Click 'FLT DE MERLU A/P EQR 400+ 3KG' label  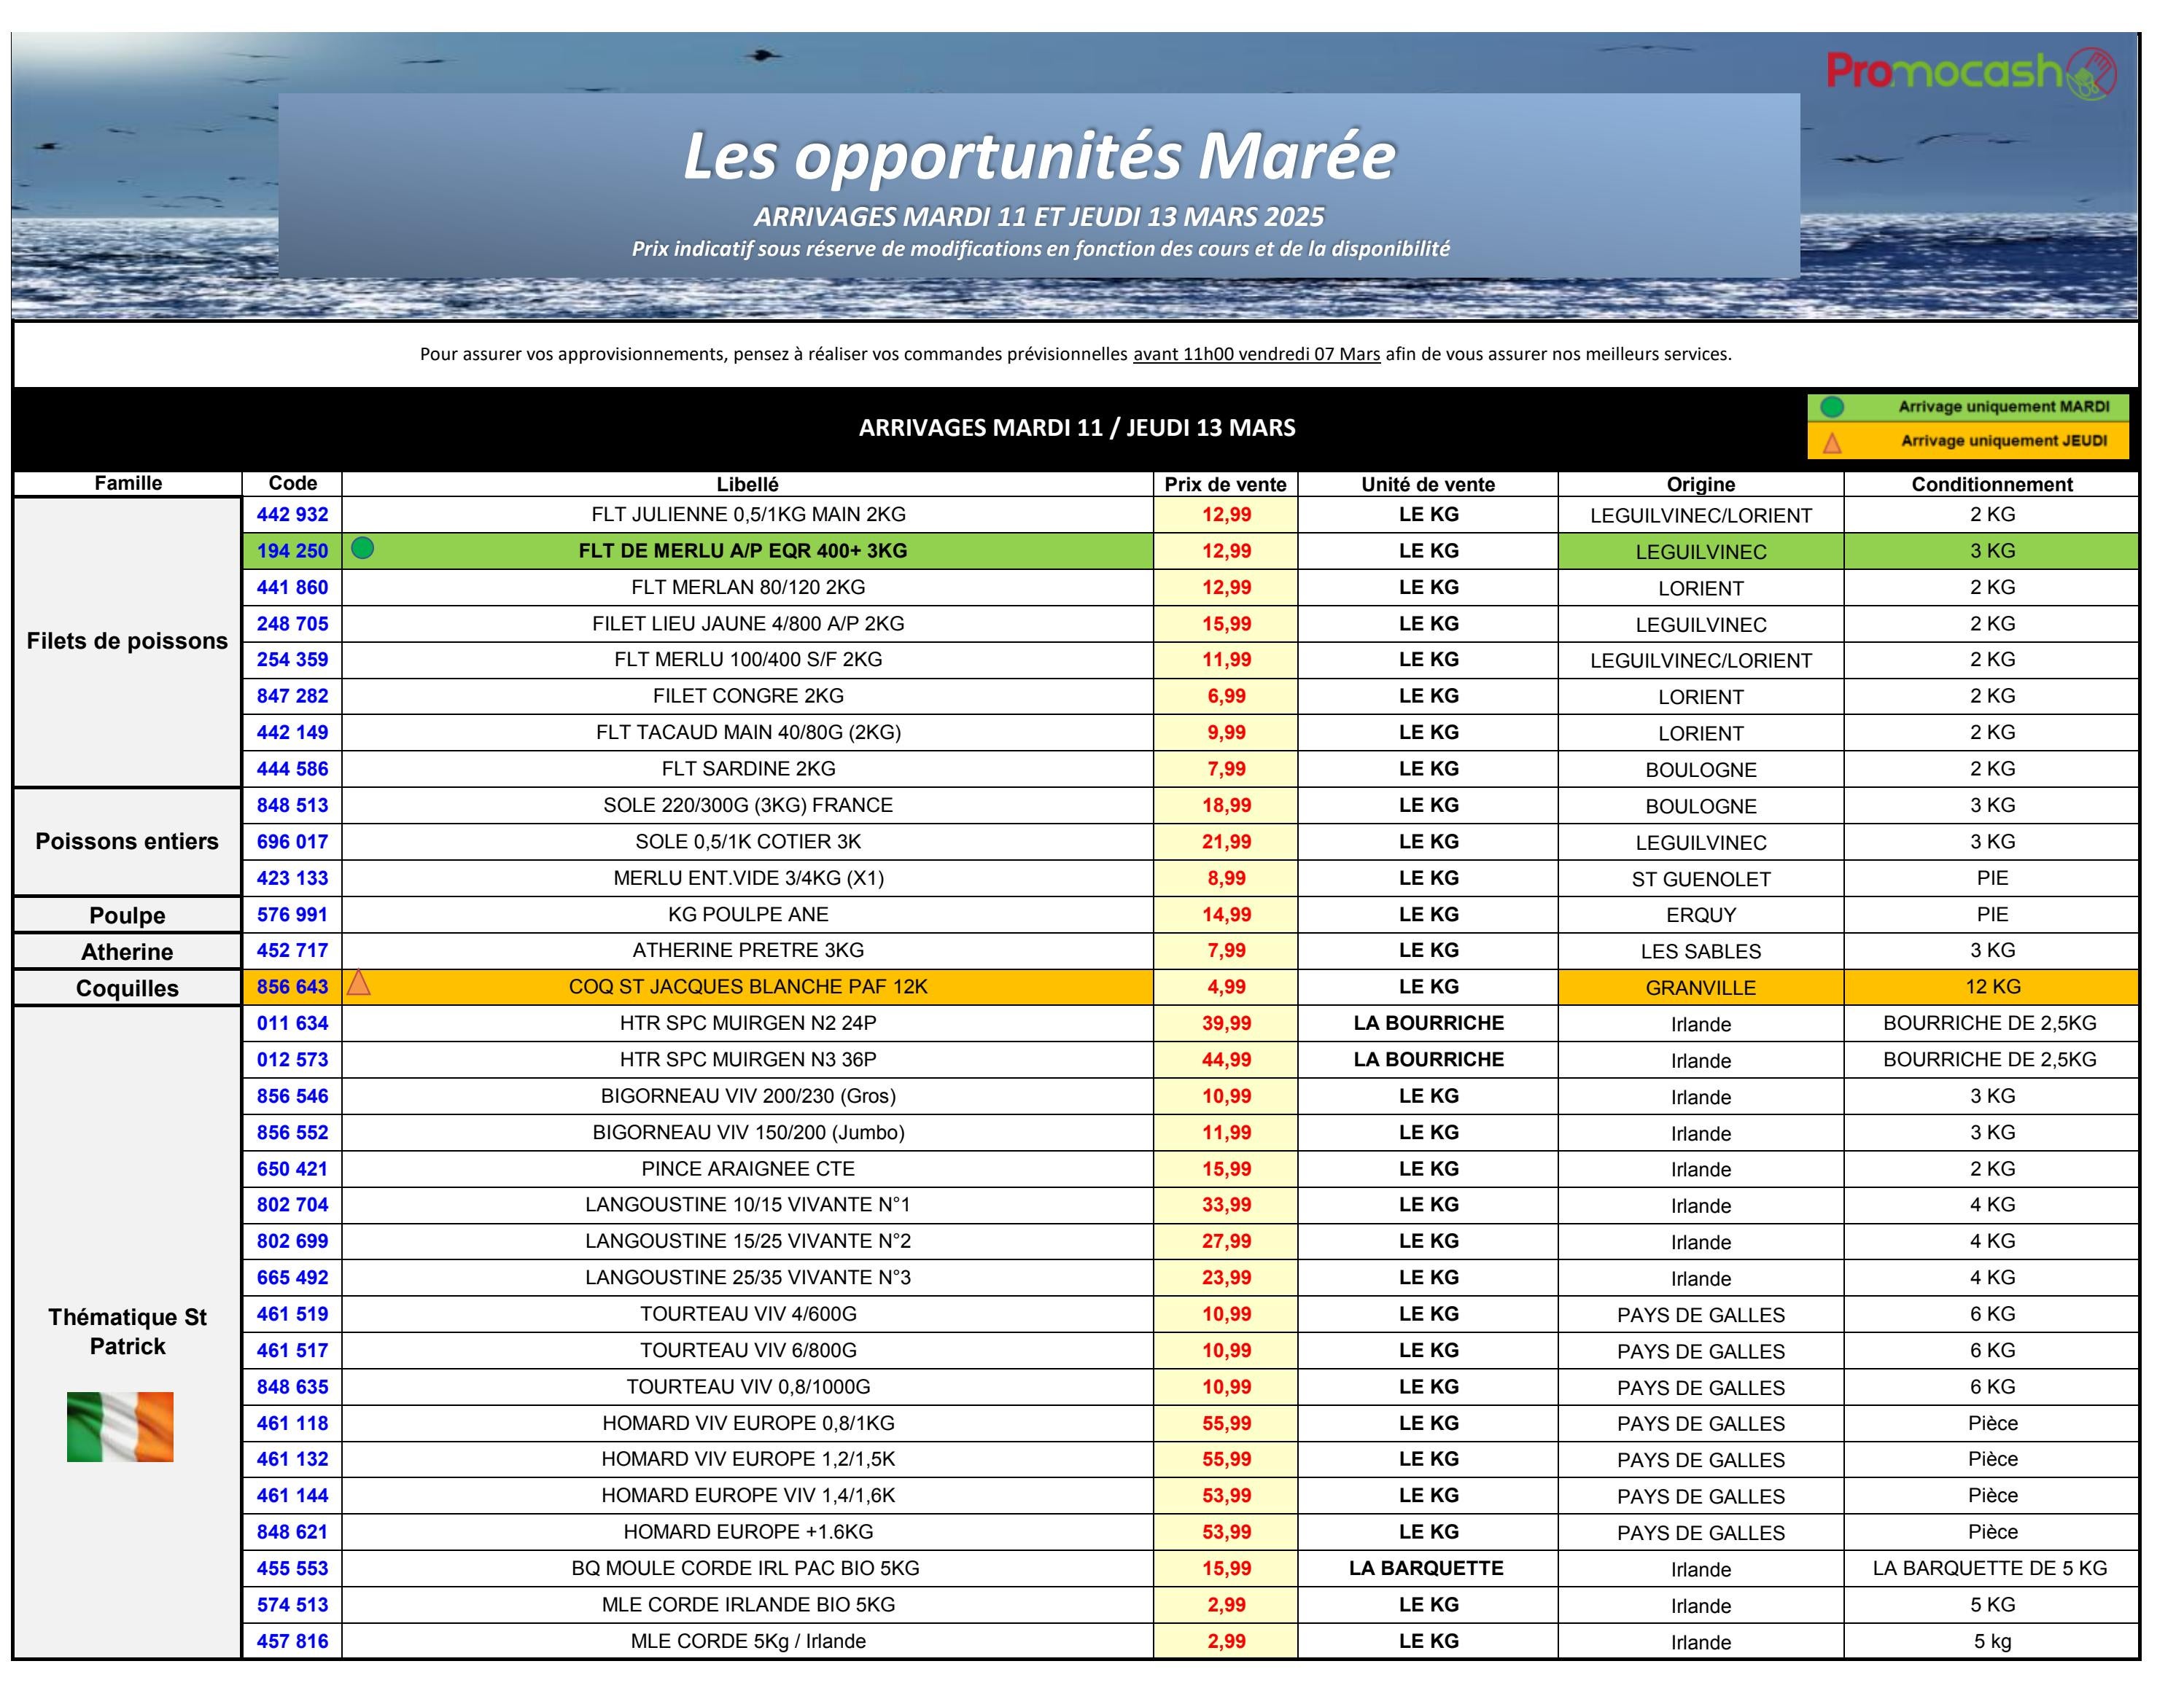[x=743, y=551]
